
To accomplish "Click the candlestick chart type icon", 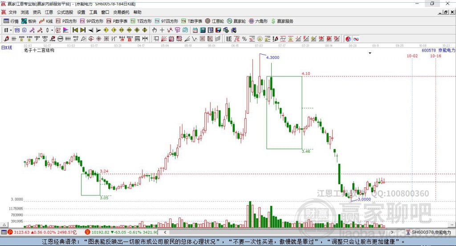I will [x=47, y=30].
